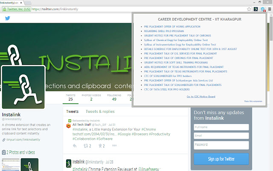Screen dimensions: 273x171
Task: Open the Following count of 49
Action: coord(114,97)
